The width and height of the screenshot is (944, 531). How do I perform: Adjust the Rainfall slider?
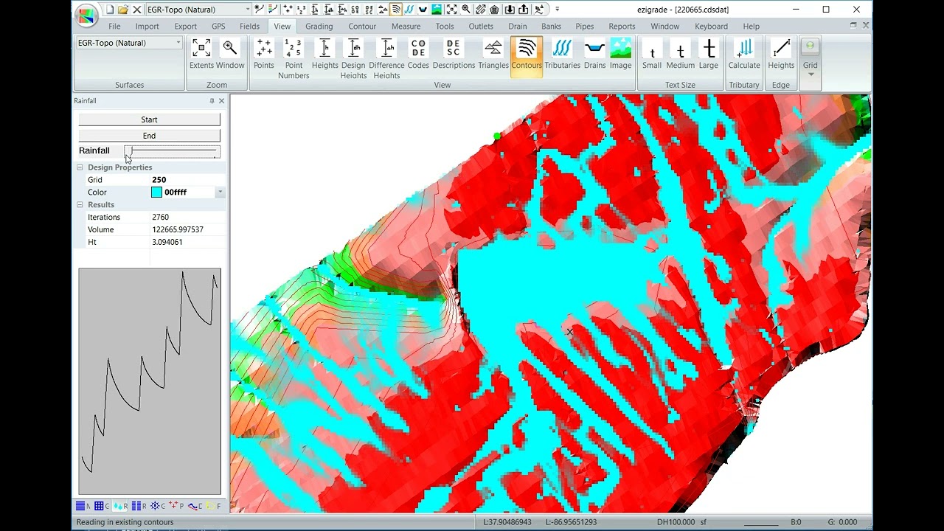[172, 151]
